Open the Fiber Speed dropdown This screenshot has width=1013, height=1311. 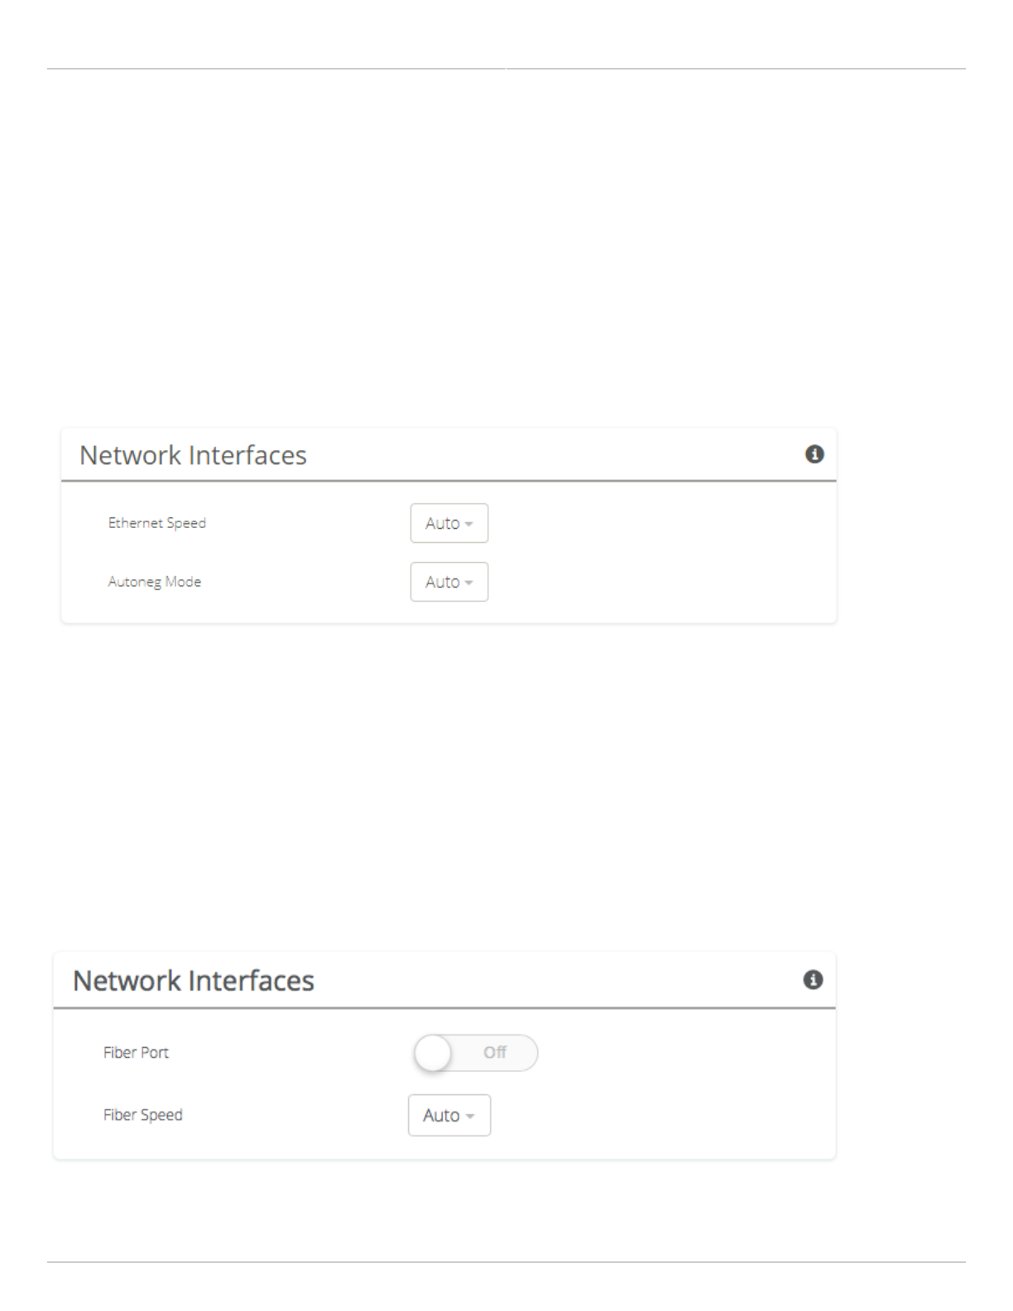pyautogui.click(x=449, y=1115)
